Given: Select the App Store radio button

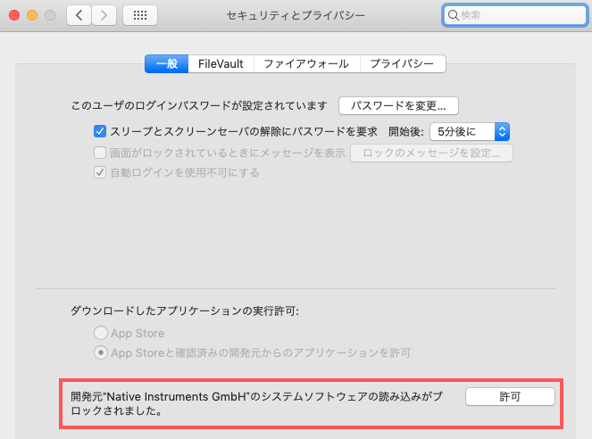Looking at the screenshot, I should [100, 333].
